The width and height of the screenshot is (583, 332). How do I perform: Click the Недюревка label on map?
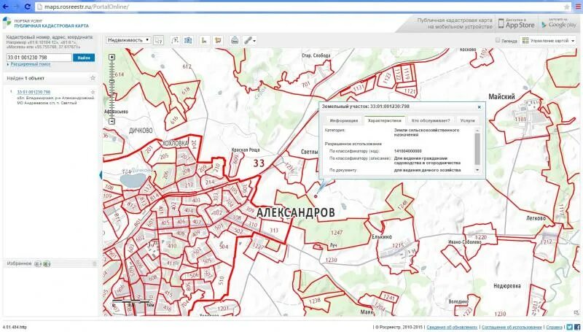507,286
